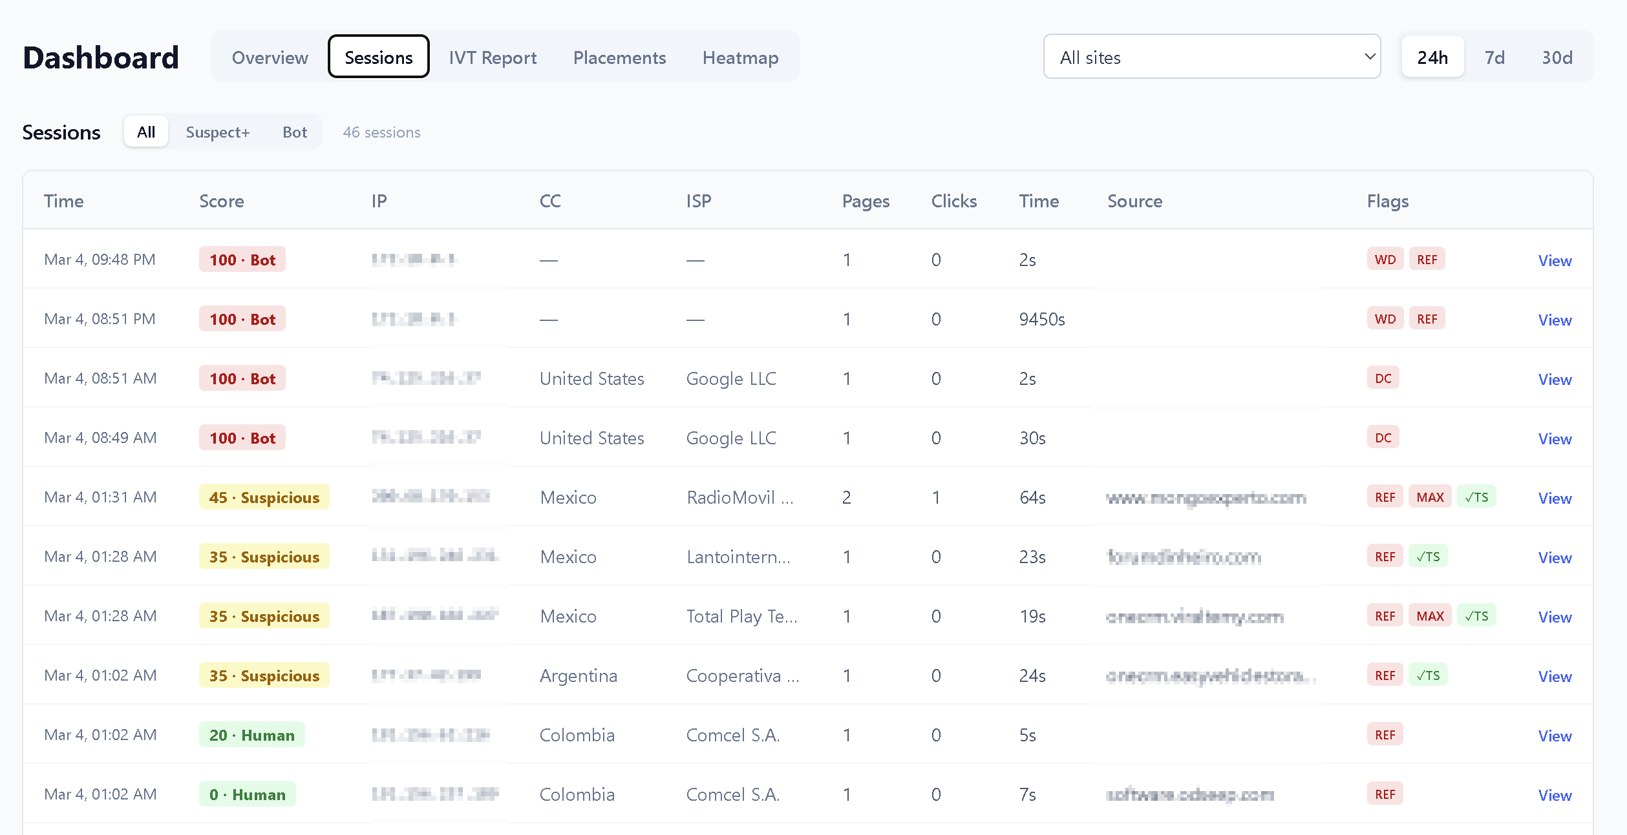Click the Flags column header
The width and height of the screenshot is (1627, 835).
click(x=1387, y=201)
